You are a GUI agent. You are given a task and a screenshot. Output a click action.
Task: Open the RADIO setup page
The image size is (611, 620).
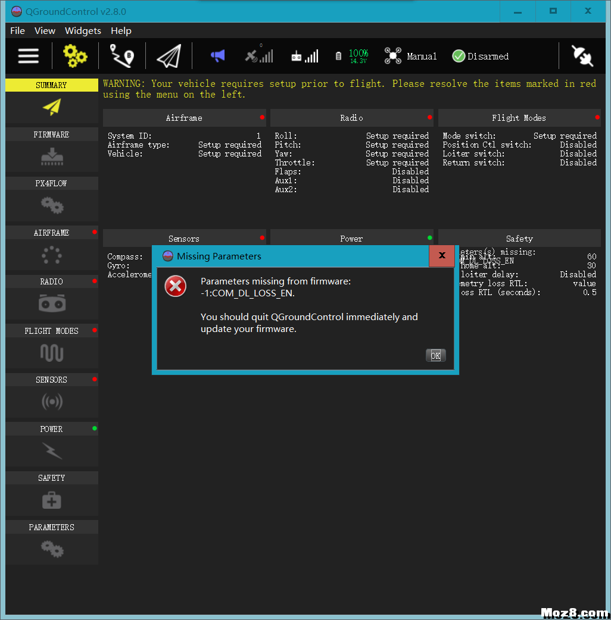51,281
